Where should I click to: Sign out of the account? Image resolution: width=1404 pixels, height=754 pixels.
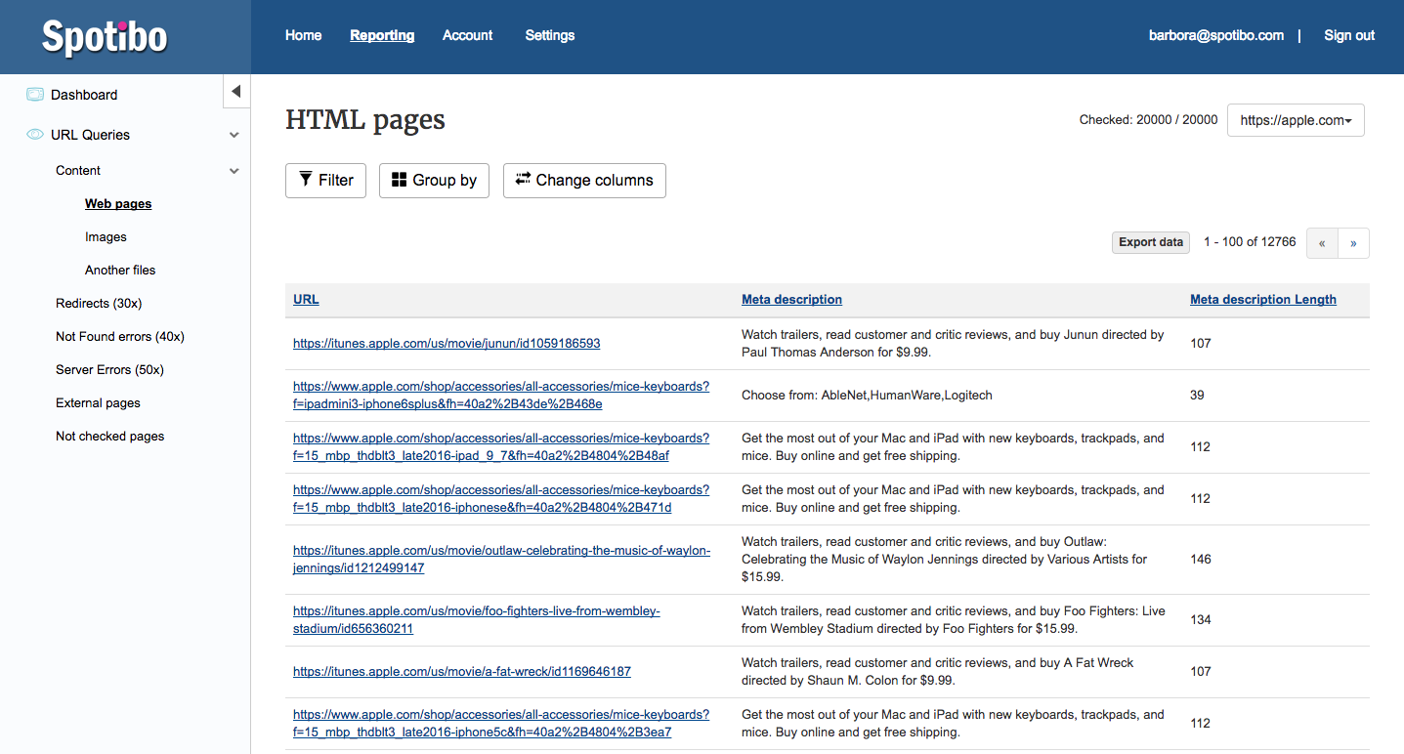(x=1349, y=35)
